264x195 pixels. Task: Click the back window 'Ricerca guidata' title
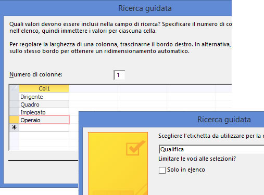[x=145, y=8]
